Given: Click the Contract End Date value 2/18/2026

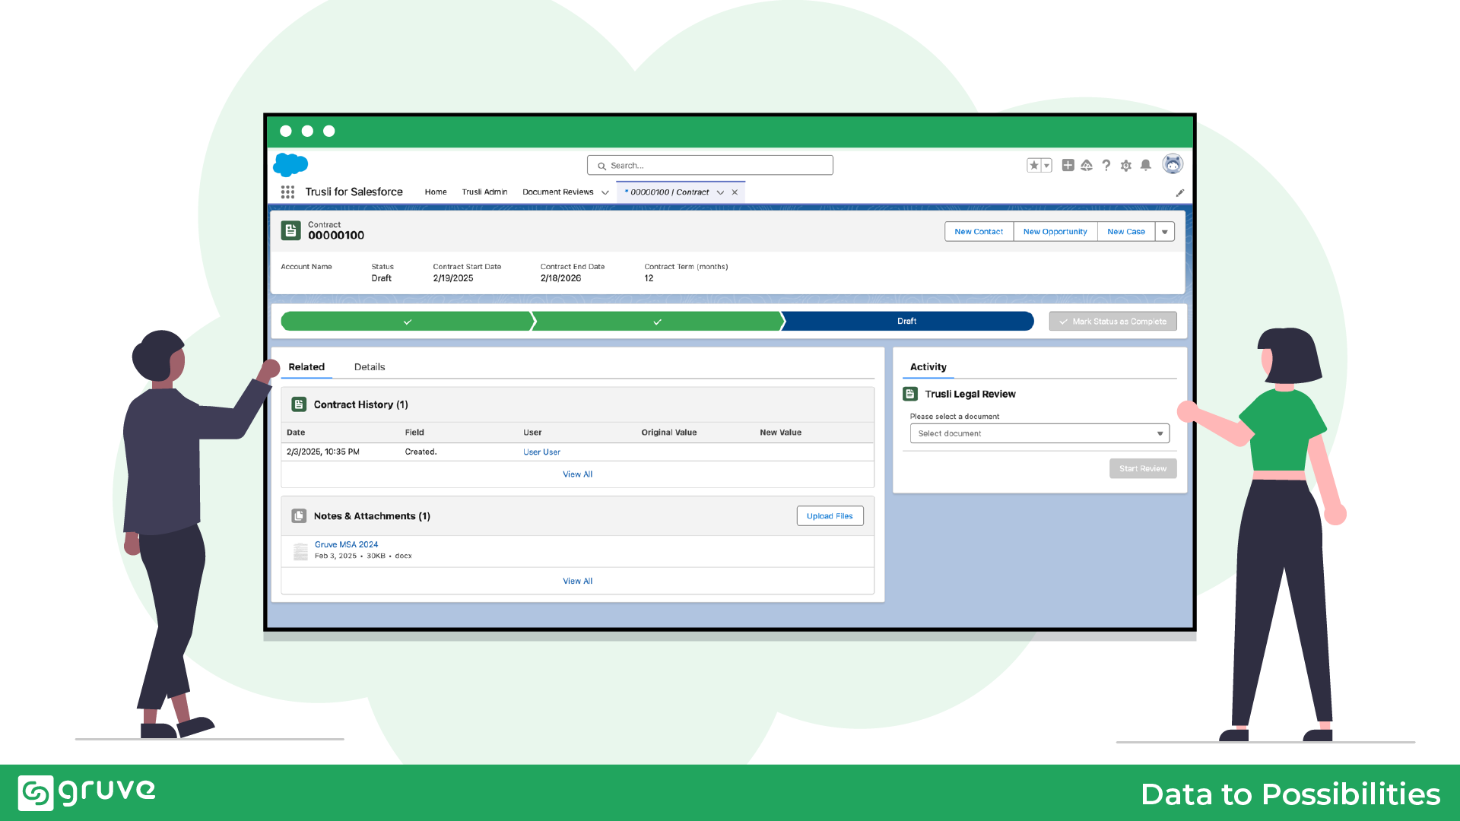Looking at the screenshot, I should [560, 278].
